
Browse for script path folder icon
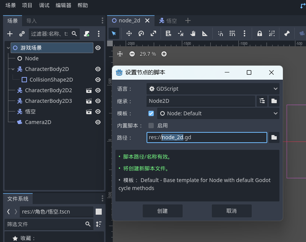tap(274, 137)
